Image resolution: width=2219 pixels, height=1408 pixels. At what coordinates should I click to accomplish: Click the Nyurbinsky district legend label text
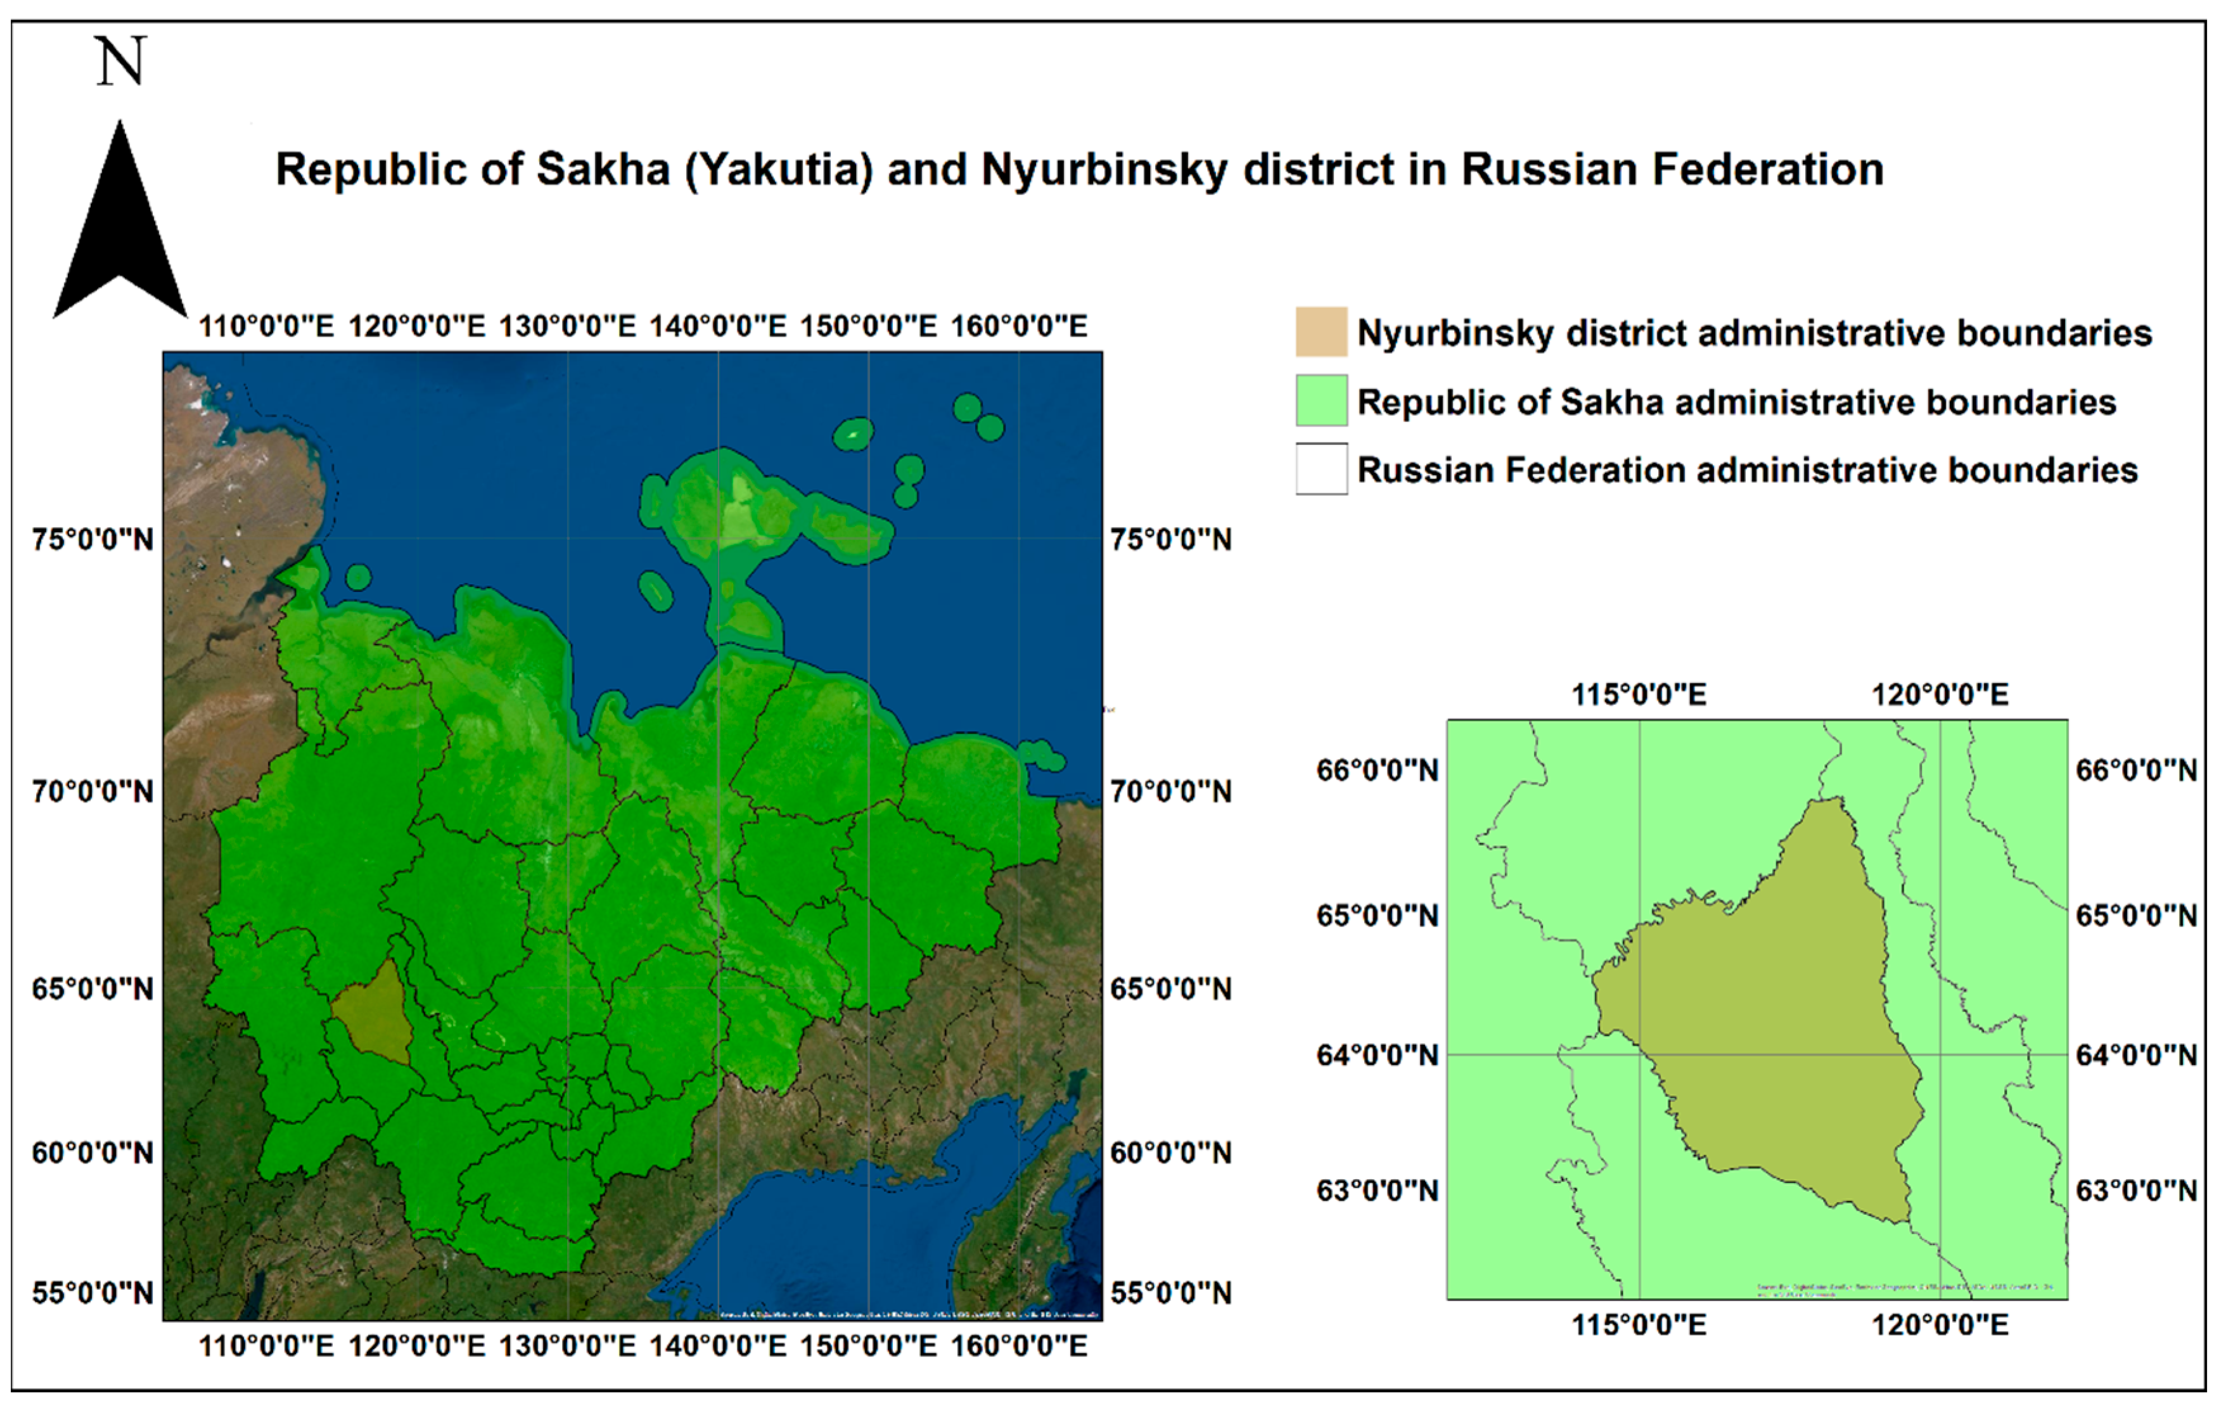[1754, 333]
